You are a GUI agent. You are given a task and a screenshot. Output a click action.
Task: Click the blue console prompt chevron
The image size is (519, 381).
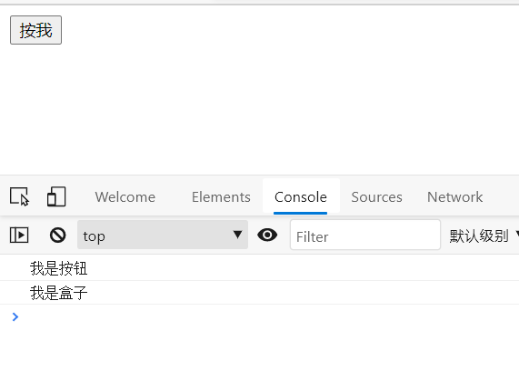[15, 316]
